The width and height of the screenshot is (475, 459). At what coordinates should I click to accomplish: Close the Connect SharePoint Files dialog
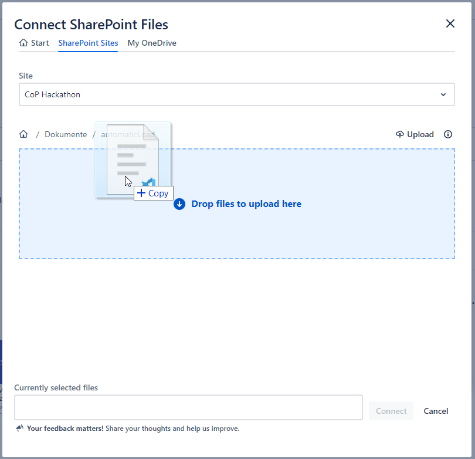point(450,23)
